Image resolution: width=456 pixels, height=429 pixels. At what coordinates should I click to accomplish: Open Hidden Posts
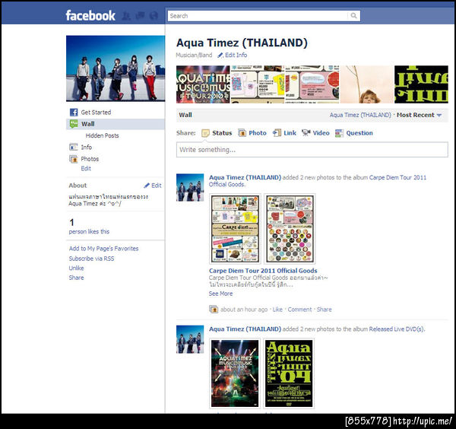point(102,135)
